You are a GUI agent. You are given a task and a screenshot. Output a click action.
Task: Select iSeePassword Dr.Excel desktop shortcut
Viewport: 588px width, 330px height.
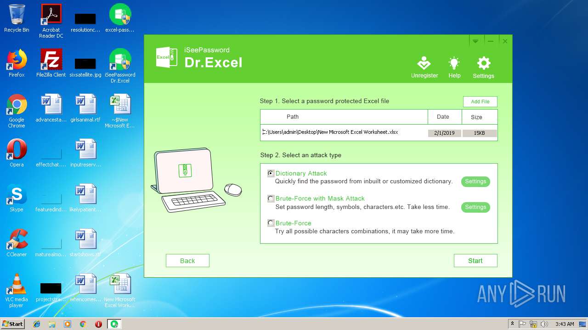point(120,66)
